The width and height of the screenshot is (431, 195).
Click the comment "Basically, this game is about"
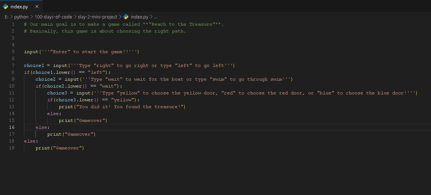pos(105,31)
